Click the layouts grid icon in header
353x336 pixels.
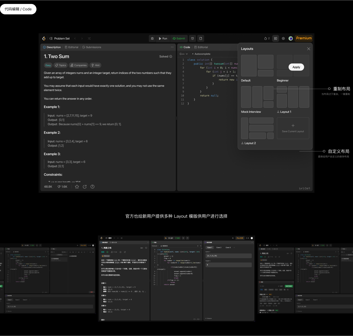pyautogui.click(x=275, y=38)
